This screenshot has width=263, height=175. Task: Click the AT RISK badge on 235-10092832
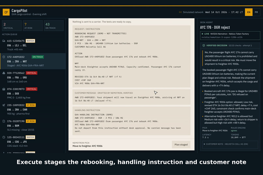pyautogui.click(x=31, y=105)
